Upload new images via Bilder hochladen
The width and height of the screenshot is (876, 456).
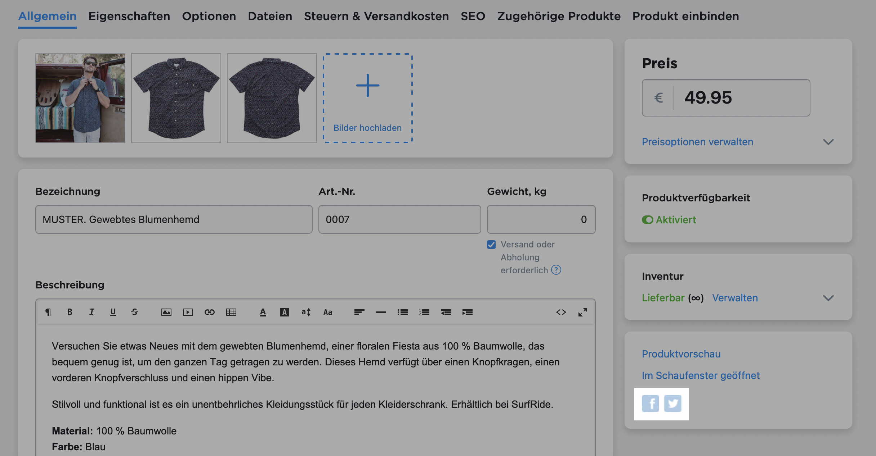pos(368,97)
